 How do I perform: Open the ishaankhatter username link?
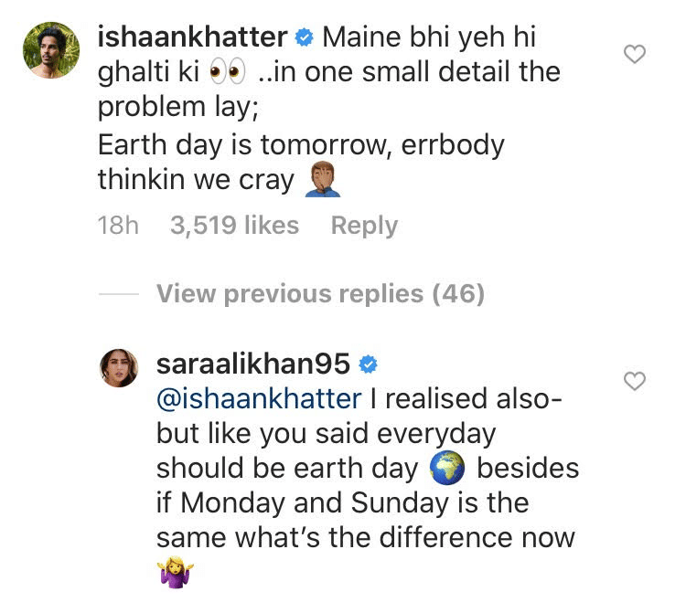pyautogui.click(x=194, y=38)
